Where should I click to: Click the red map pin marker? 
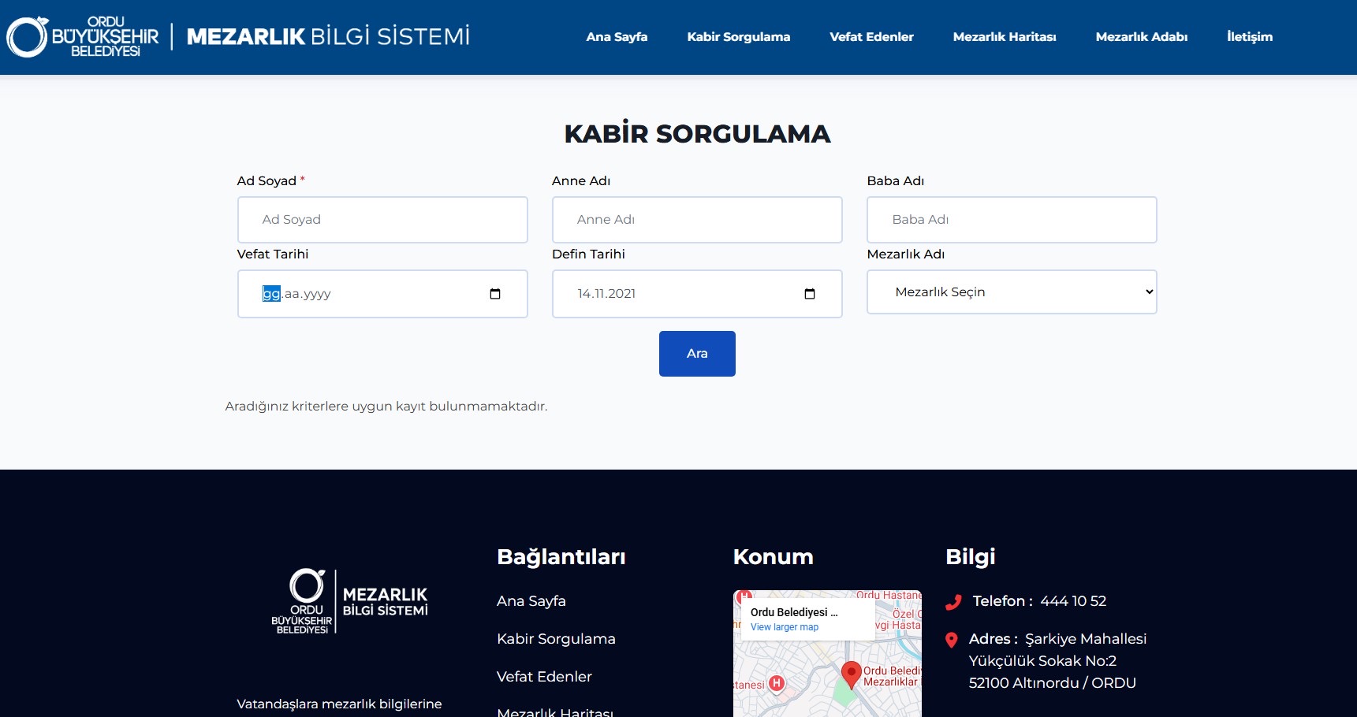[851, 674]
